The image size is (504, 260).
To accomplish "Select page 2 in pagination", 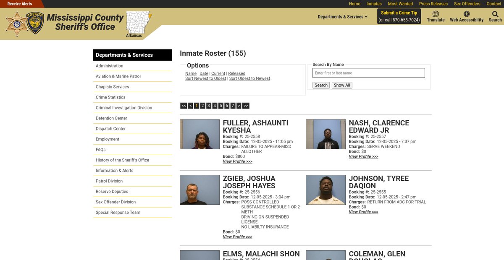I will click(x=202, y=106).
